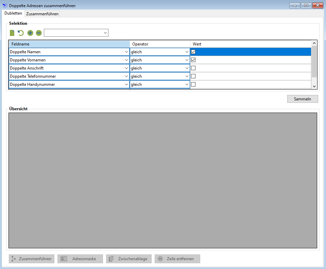Viewport: 326px width, 269px height.
Task: Click the app icon in title bar
Action: [5, 5]
